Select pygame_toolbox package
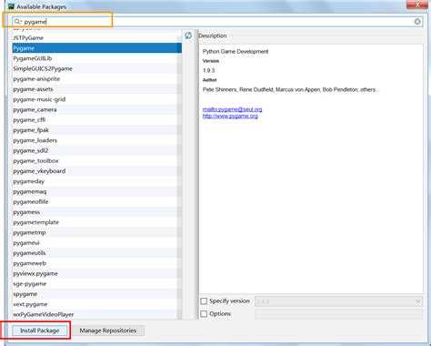This screenshot has height=346, width=431. 97,161
